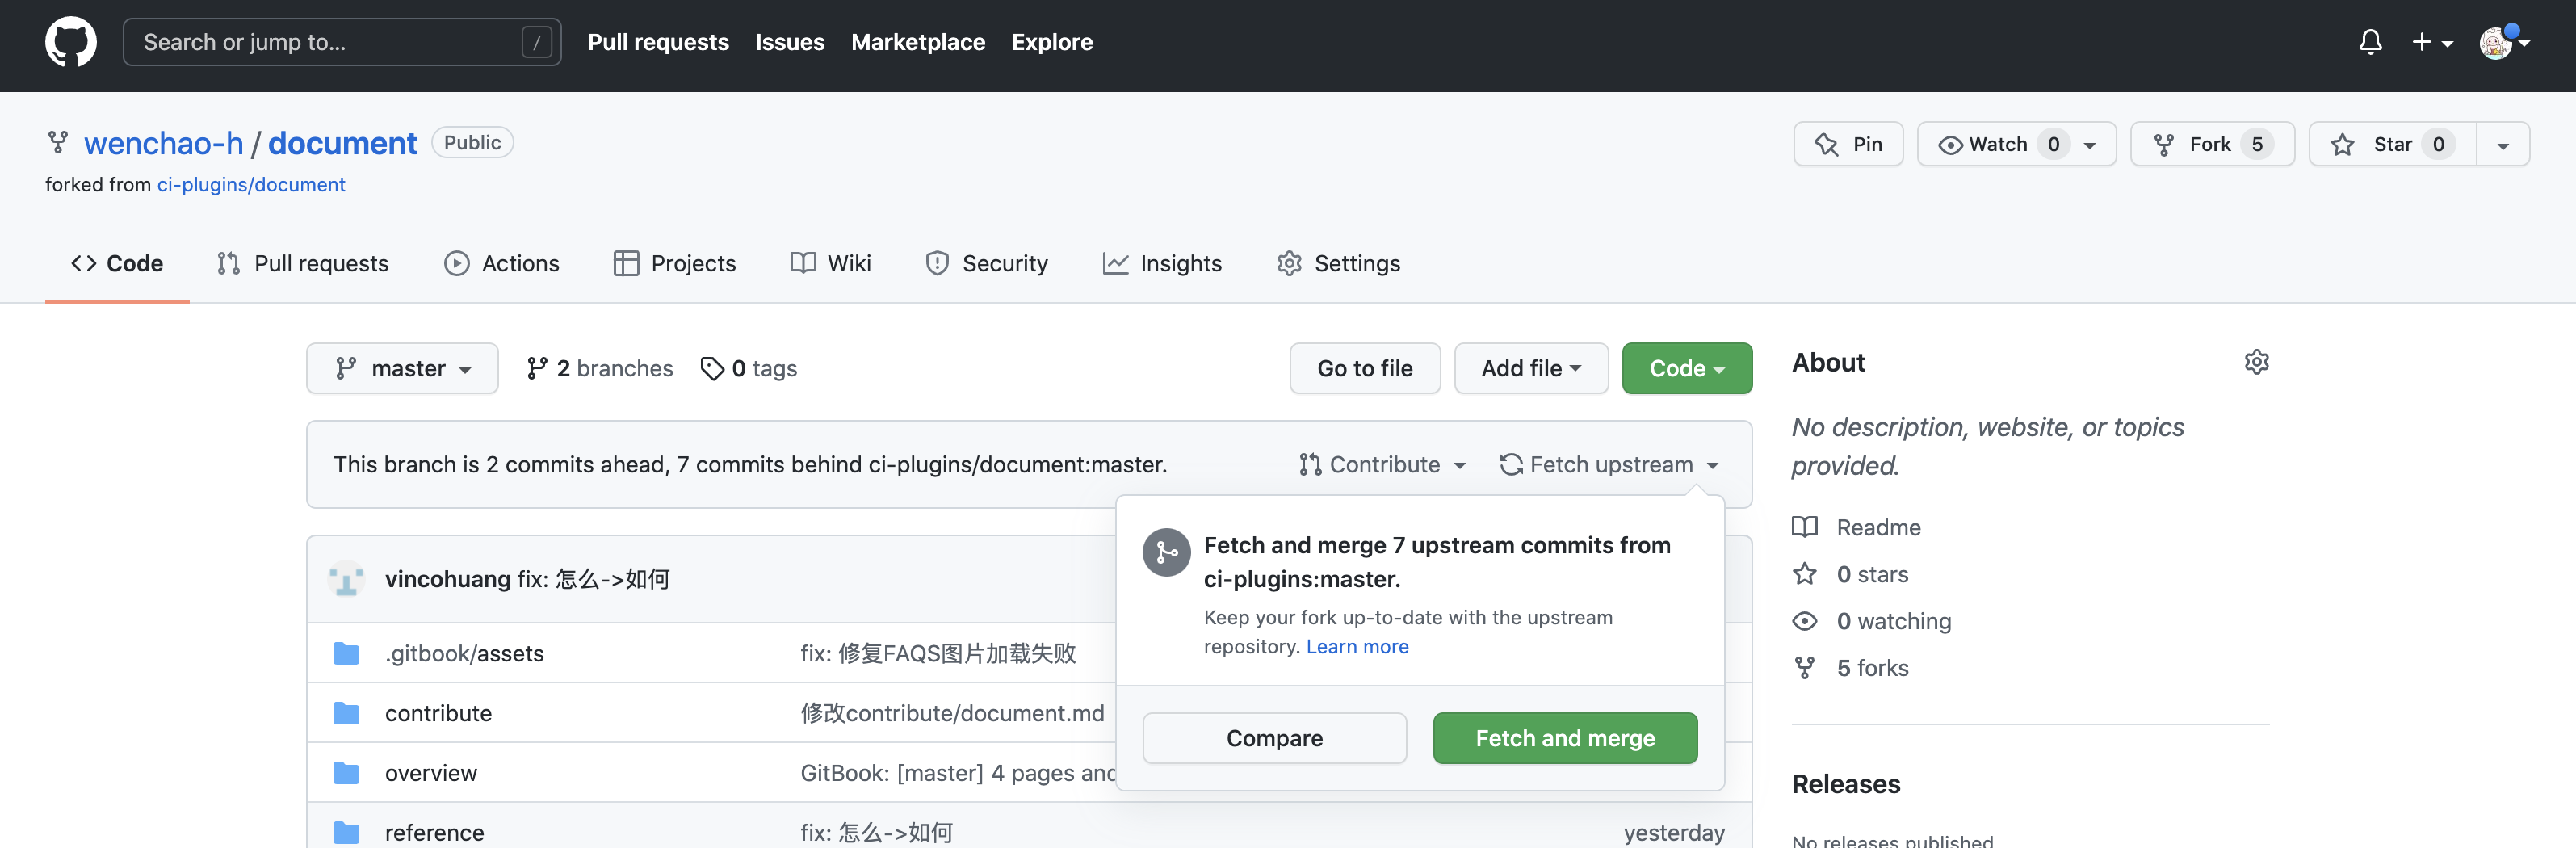This screenshot has width=2576, height=848.
Task: Open the Insights tab
Action: [x=1162, y=263]
